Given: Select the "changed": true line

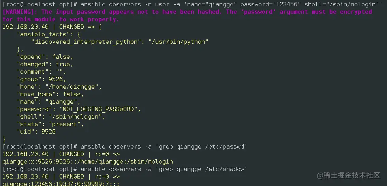Looking at the screenshot, I should coord(45,64).
